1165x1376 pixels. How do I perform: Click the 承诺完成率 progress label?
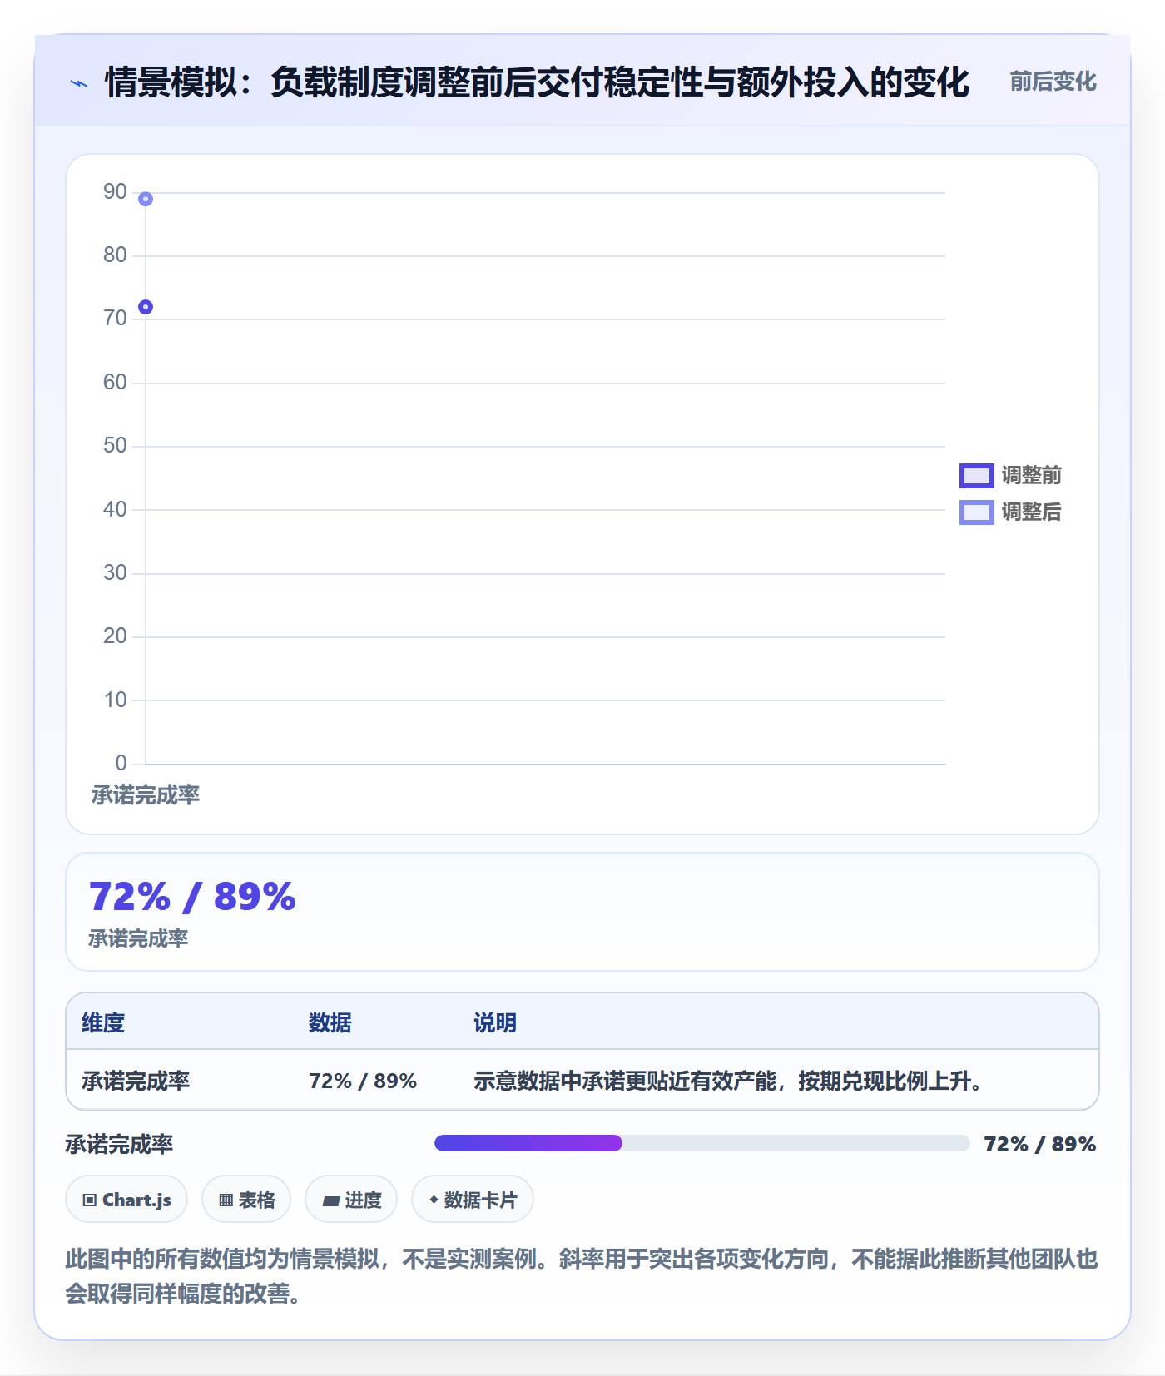coord(119,1144)
